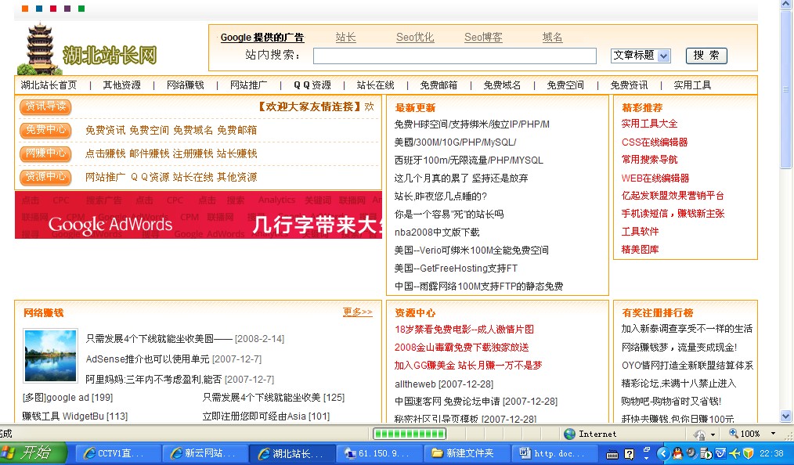Screen dimensions: 794x465
Task: Open article 站长,昨夜您几点睡的?
Action: [441, 196]
